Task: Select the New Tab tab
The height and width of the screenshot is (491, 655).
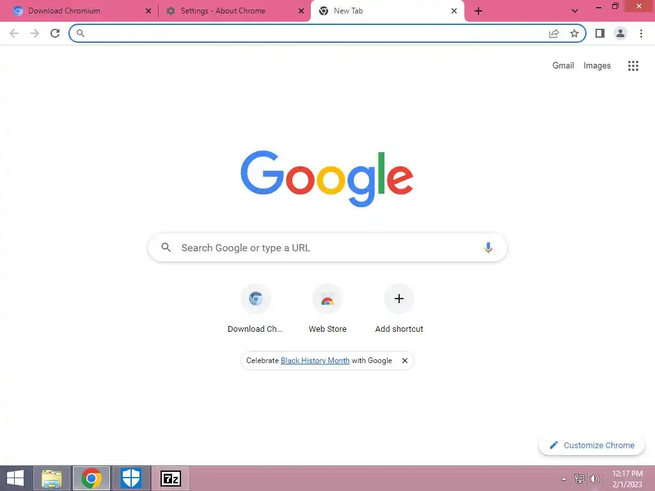Action: pyautogui.click(x=387, y=11)
